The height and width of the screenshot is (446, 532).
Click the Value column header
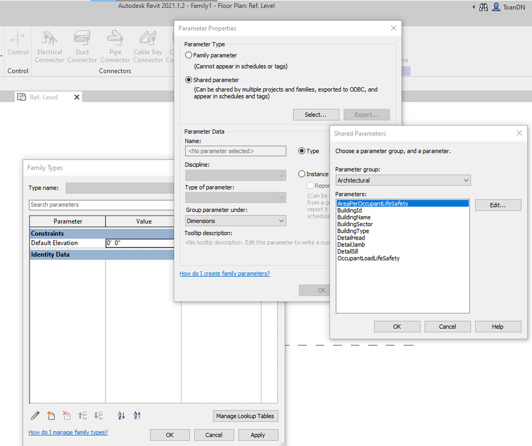coord(140,221)
